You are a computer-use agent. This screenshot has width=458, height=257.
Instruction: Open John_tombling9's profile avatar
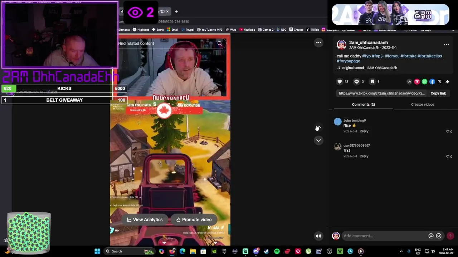(x=337, y=122)
